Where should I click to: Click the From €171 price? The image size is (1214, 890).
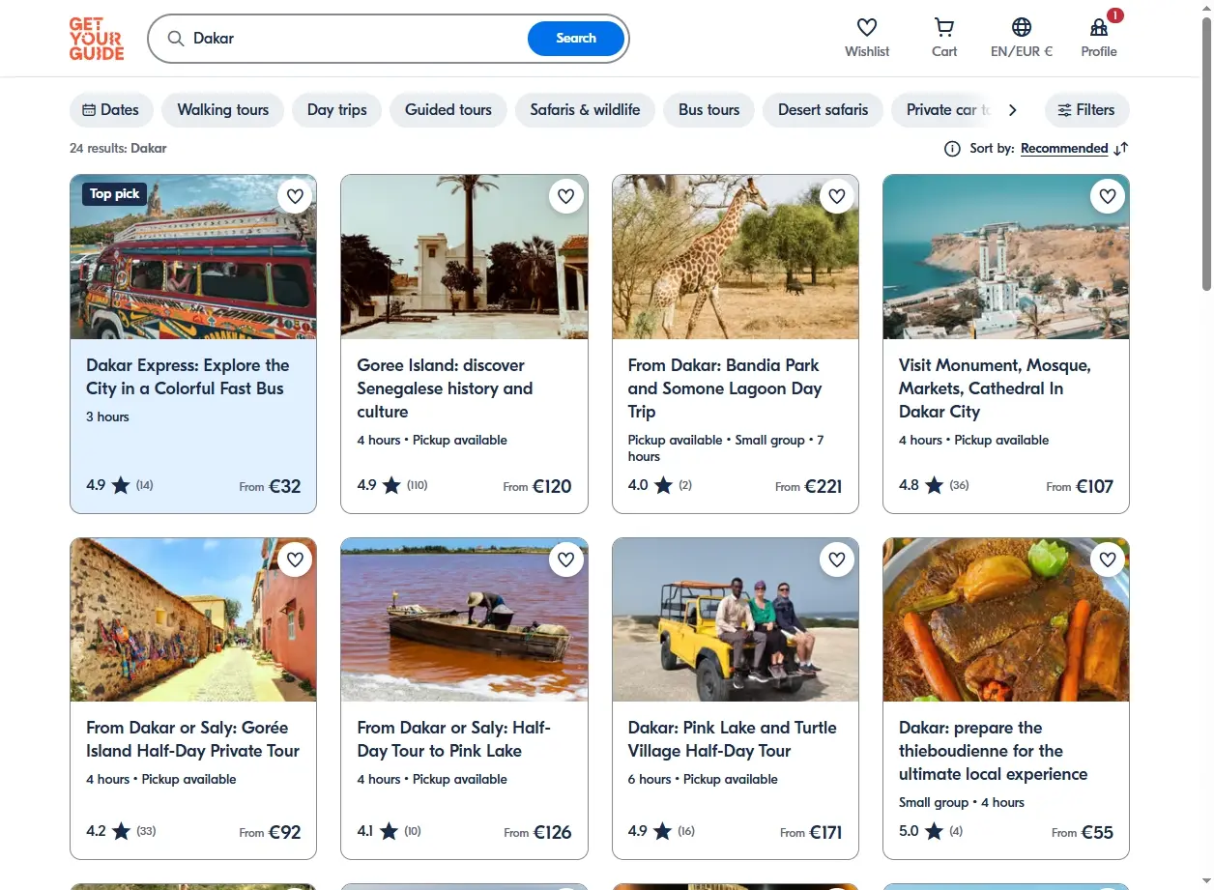pos(811,832)
